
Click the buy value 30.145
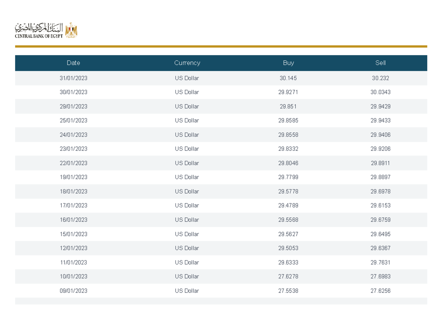point(288,78)
